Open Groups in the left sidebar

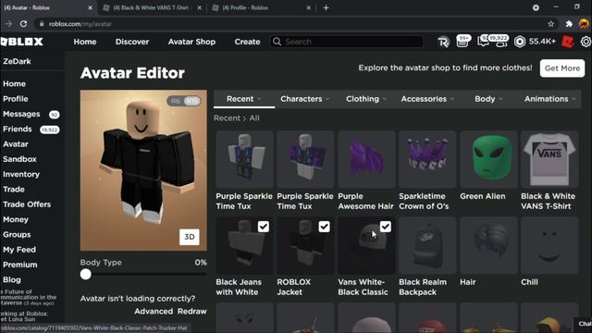pos(17,234)
